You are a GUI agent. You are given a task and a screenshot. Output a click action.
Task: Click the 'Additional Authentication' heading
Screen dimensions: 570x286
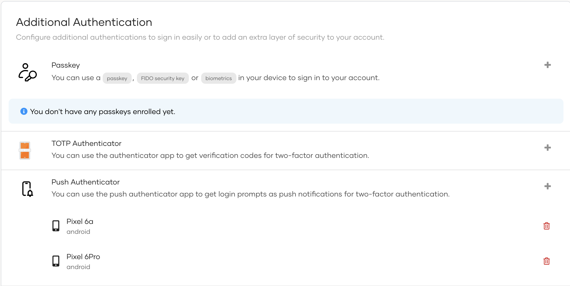(84, 22)
